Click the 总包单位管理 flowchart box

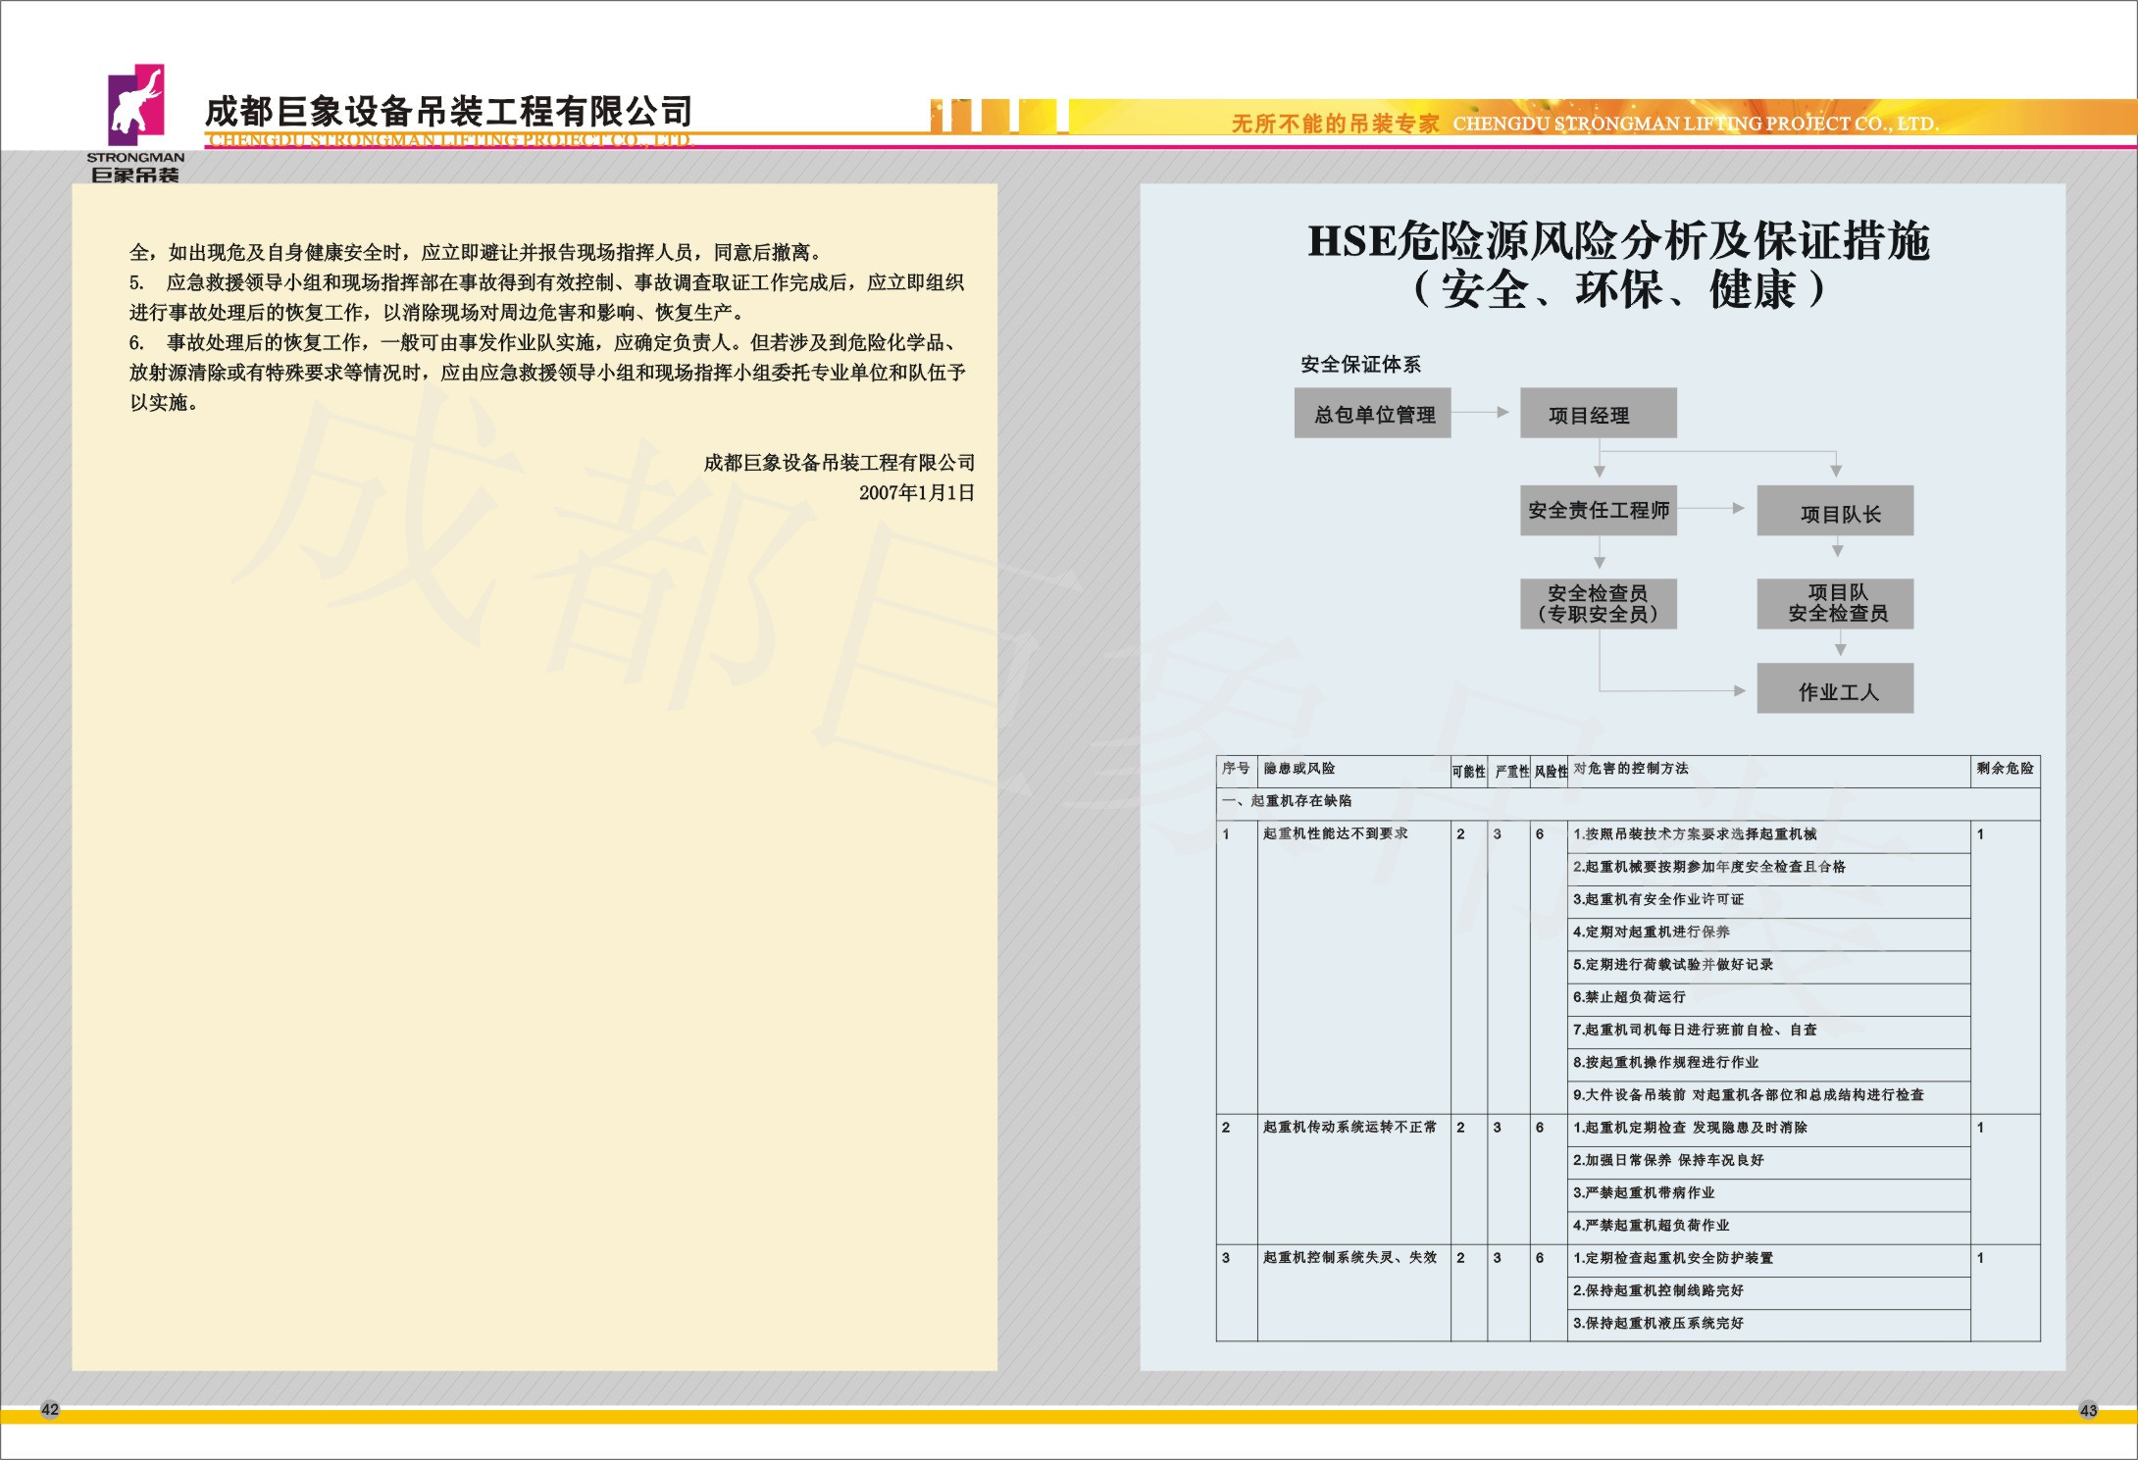coord(1372,414)
